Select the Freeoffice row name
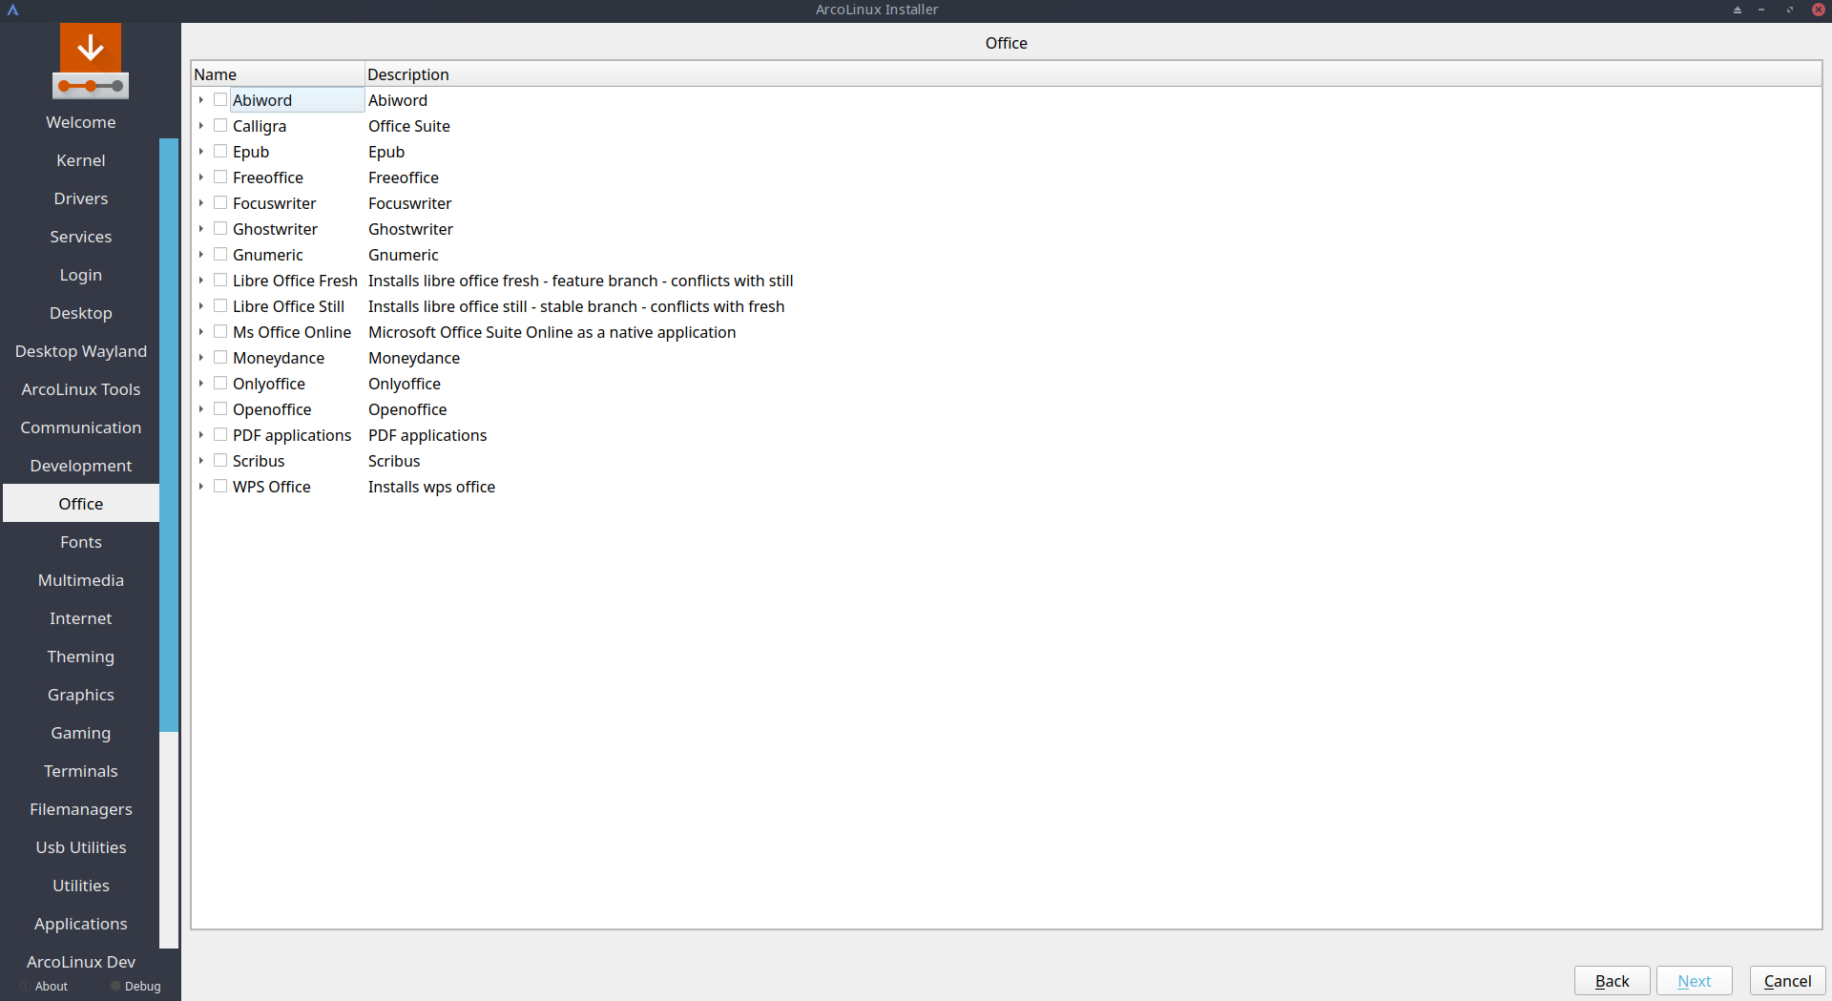Viewport: 1832px width, 1001px height. [268, 177]
